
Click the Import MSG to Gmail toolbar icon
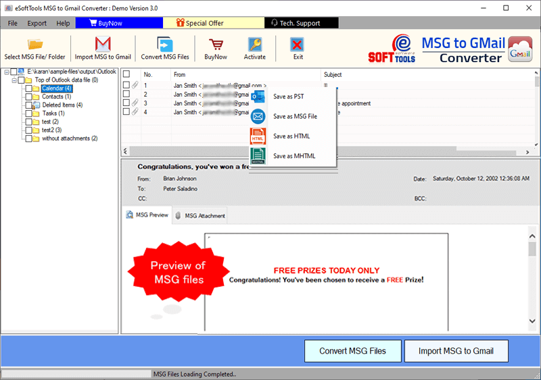103,44
